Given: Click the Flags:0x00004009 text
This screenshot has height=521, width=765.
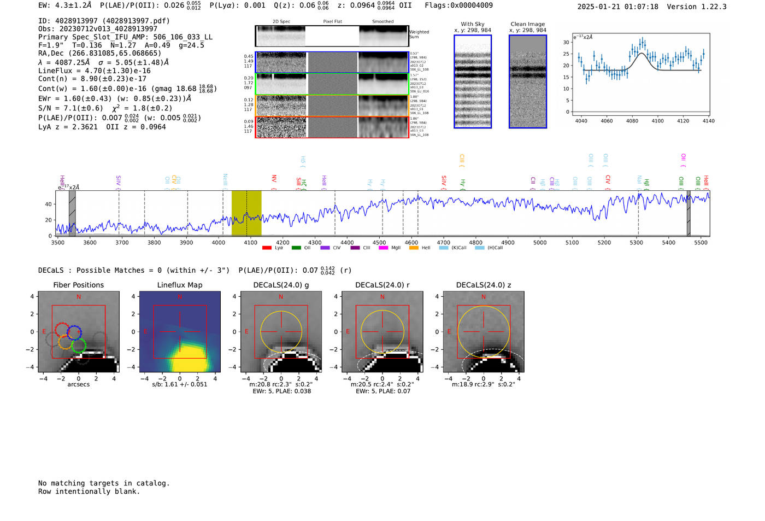Looking at the screenshot, I should point(458,5).
